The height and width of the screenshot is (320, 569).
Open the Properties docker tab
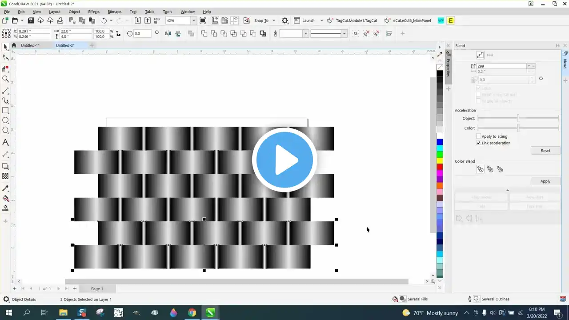448,67
